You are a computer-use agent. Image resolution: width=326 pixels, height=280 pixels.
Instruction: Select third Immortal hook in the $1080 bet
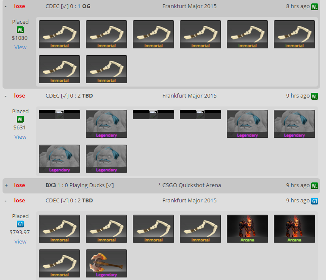pyautogui.click(x=153, y=34)
